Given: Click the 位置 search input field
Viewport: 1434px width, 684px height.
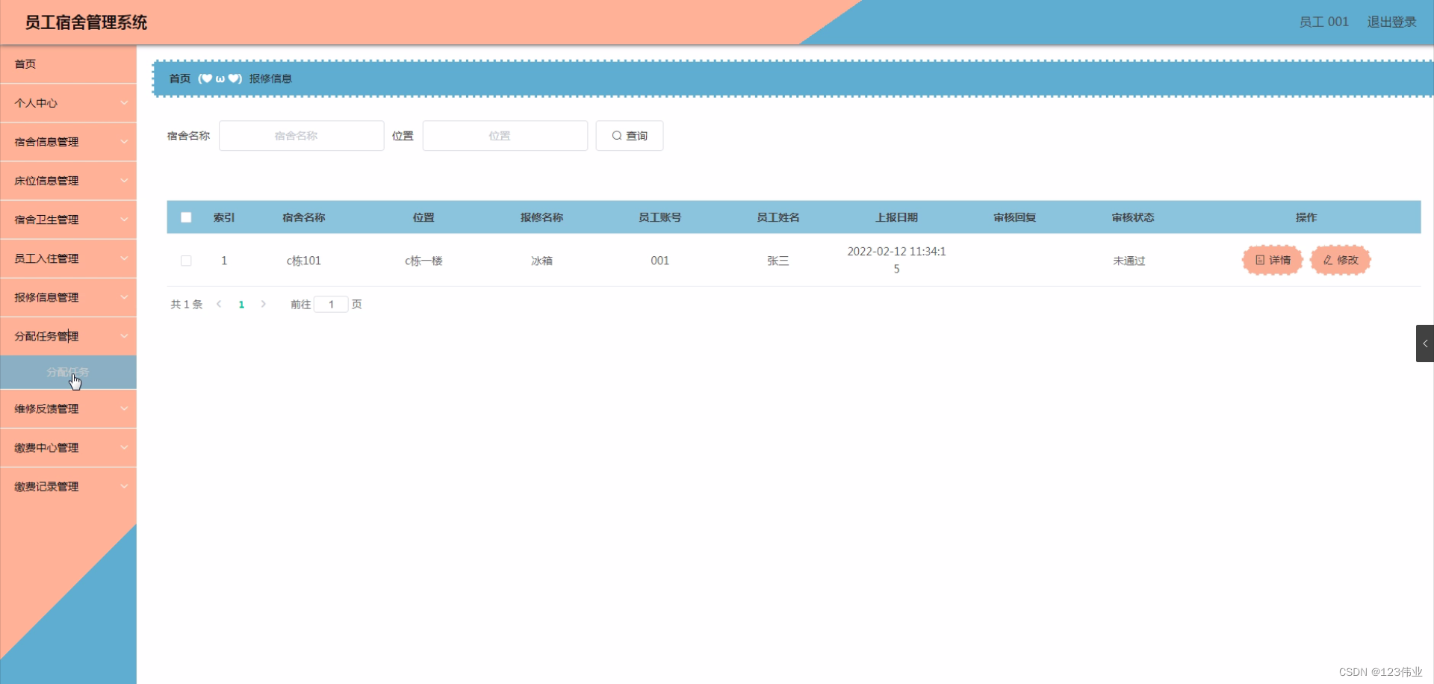Looking at the screenshot, I should [505, 135].
